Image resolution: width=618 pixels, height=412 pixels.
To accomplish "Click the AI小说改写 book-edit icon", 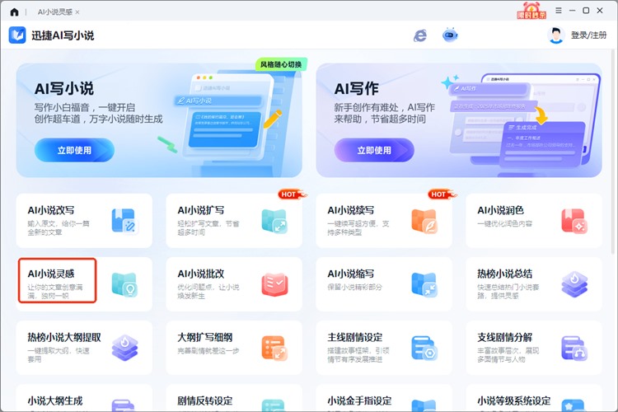I will click(x=124, y=221).
